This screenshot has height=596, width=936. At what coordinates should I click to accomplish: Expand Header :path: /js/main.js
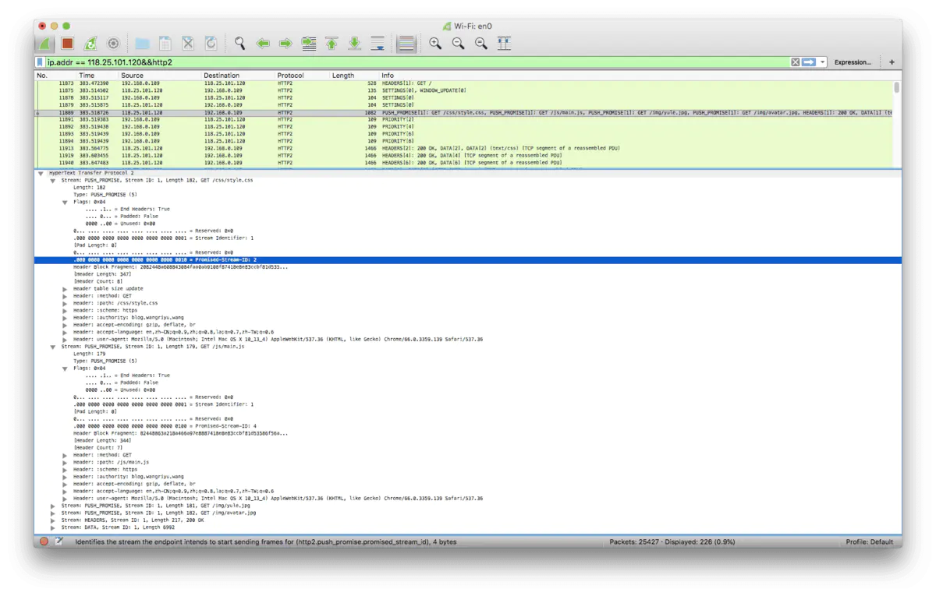(x=66, y=462)
